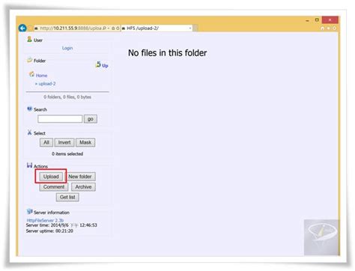
Task: Click the Select section scissors icon
Action: (x=29, y=133)
